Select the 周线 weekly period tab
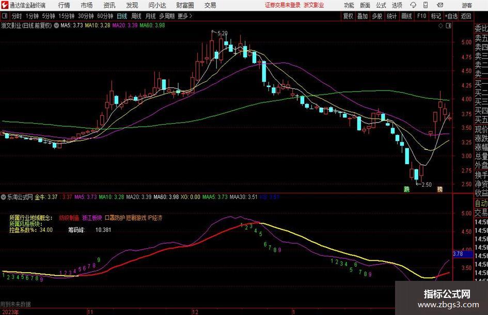488x315 pixels. tap(136, 16)
